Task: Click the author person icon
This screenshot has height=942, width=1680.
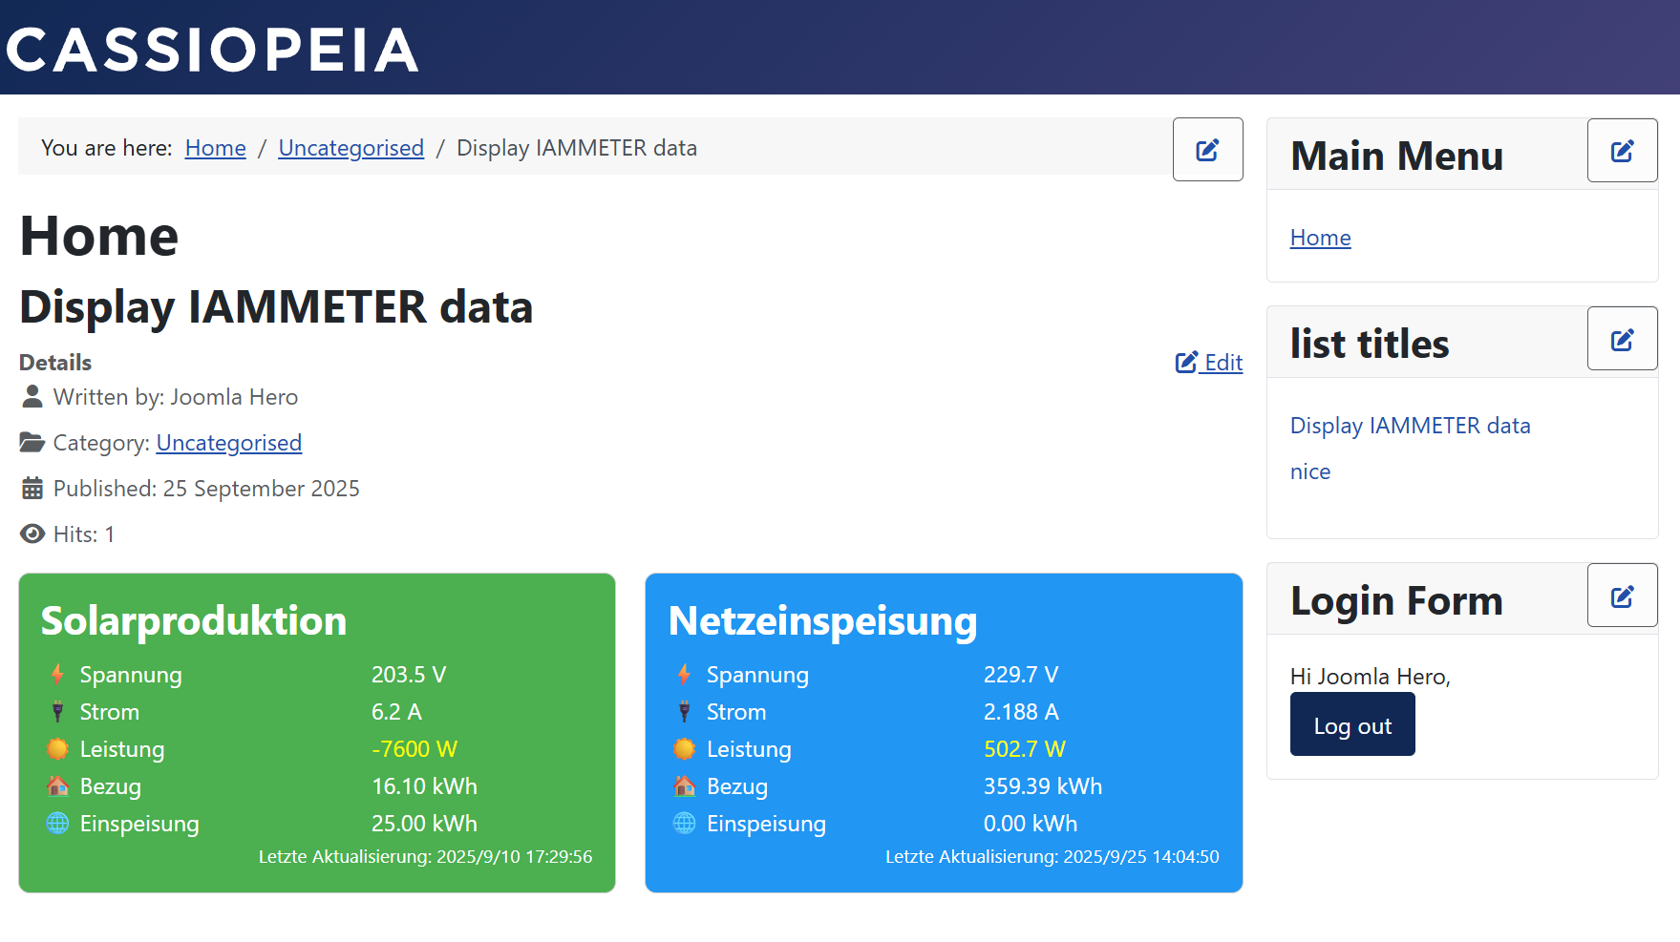Action: pyautogui.click(x=32, y=396)
